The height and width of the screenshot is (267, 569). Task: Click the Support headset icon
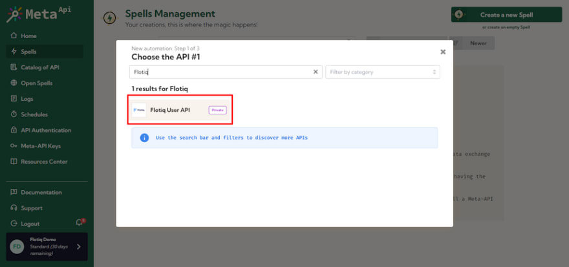pos(14,208)
